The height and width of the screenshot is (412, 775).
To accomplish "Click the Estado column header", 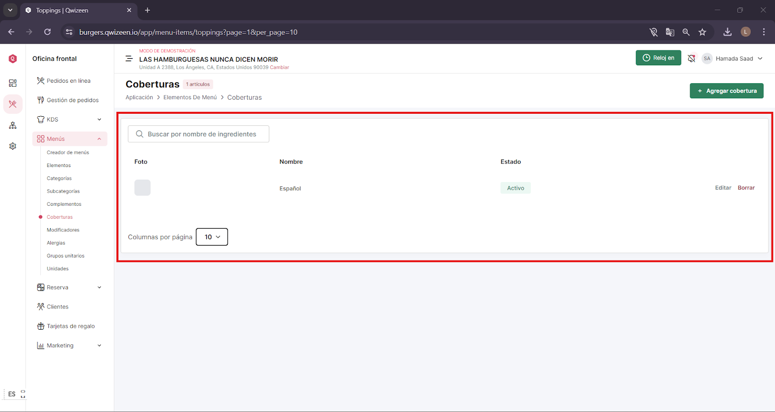I will tap(511, 162).
